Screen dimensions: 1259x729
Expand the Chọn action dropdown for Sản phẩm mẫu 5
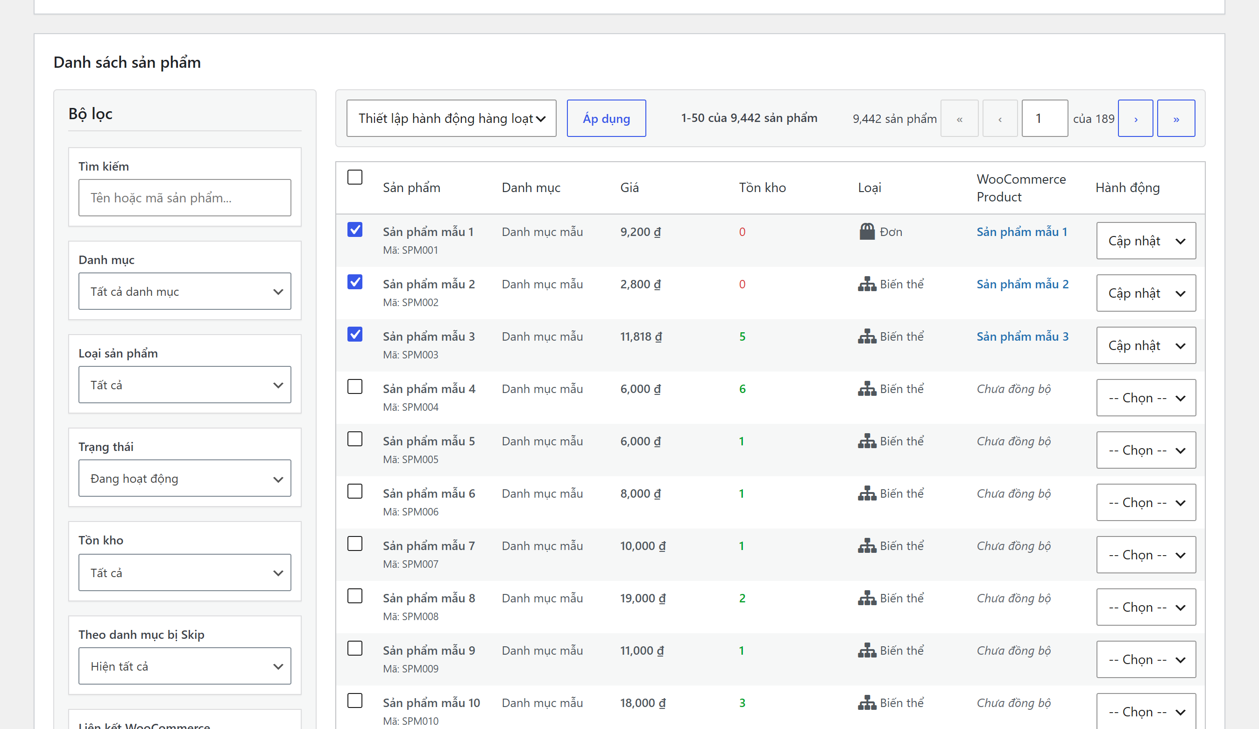click(x=1146, y=450)
